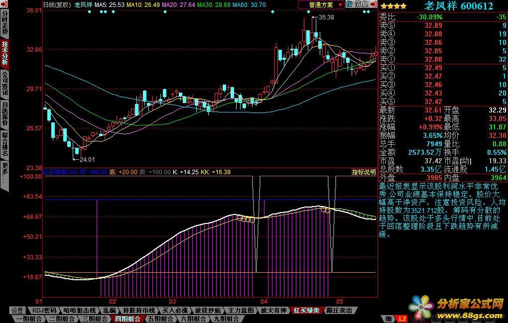Switch to the 主力意图 indicator tab
Viewport: 508px width, 323px height.
[241, 311]
